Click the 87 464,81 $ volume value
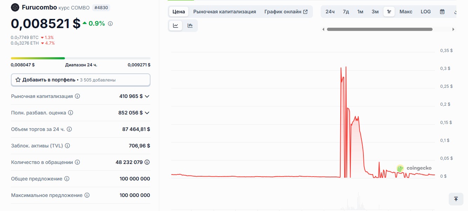 [x=136, y=129]
